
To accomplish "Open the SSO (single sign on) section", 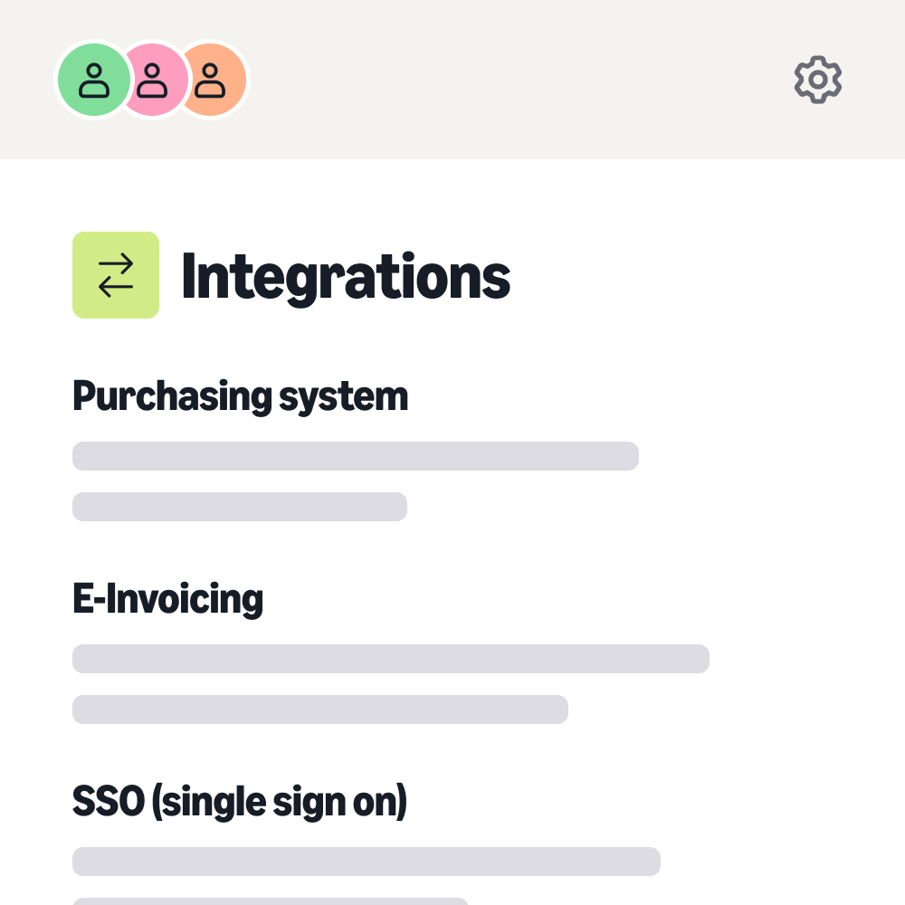I will [x=240, y=801].
